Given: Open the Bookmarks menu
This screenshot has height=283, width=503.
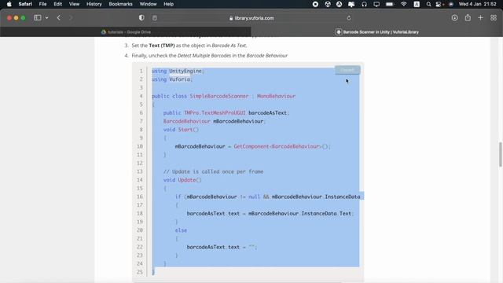Looking at the screenshot, I should (x=120, y=4).
